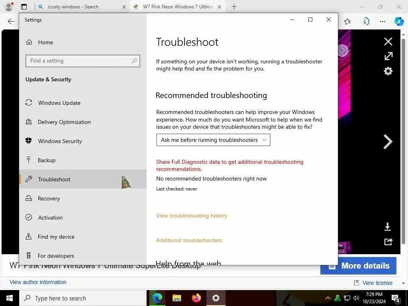Show hidden tray icons chevron
The image size is (408, 306).
(328, 298)
